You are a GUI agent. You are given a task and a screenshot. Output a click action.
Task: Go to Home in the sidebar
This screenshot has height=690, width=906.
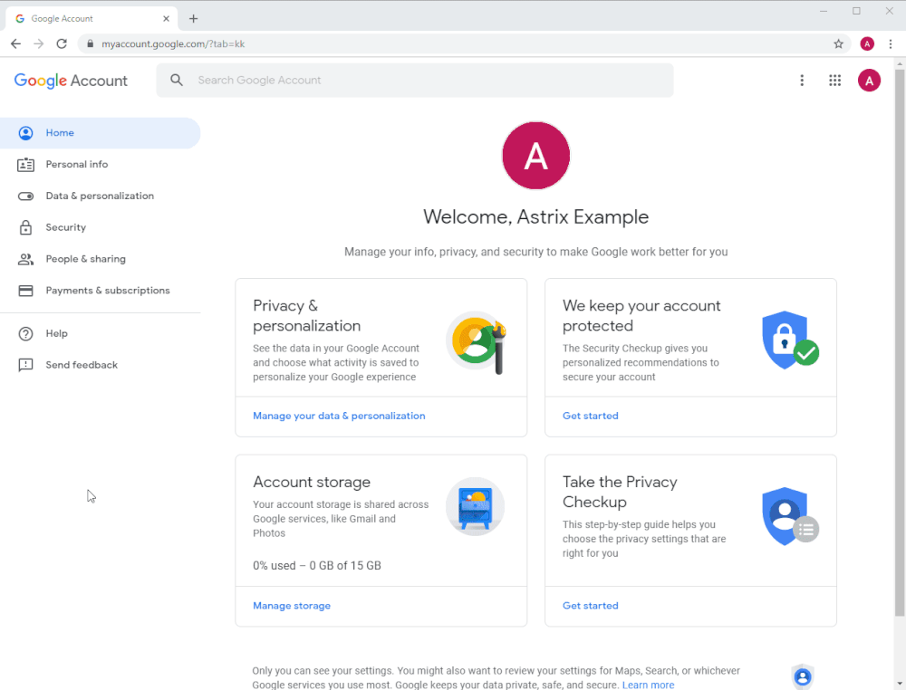tap(100, 133)
